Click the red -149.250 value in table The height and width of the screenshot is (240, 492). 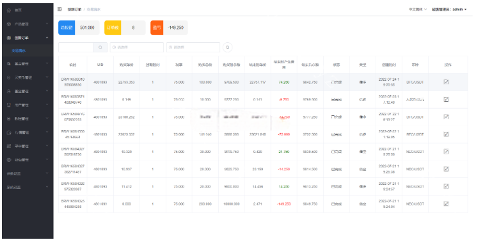pos(283,204)
